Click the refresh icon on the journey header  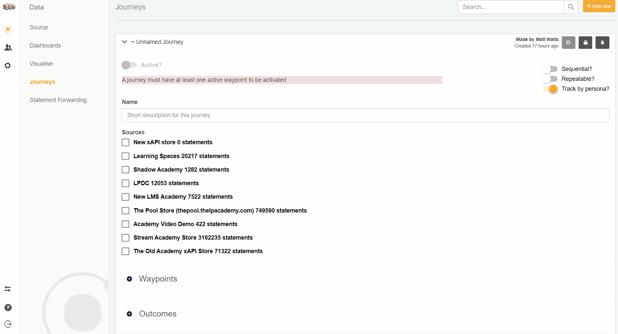pyautogui.click(x=568, y=43)
